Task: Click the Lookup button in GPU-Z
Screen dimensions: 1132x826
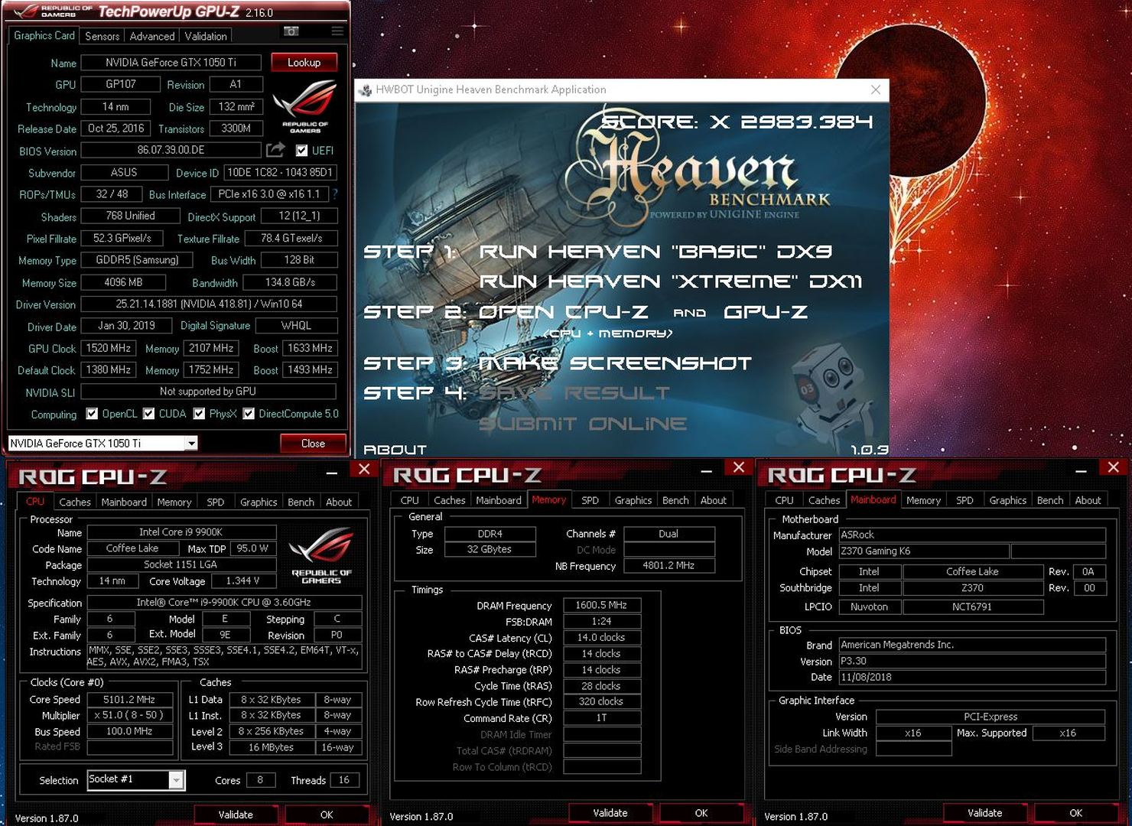Action: pos(304,63)
